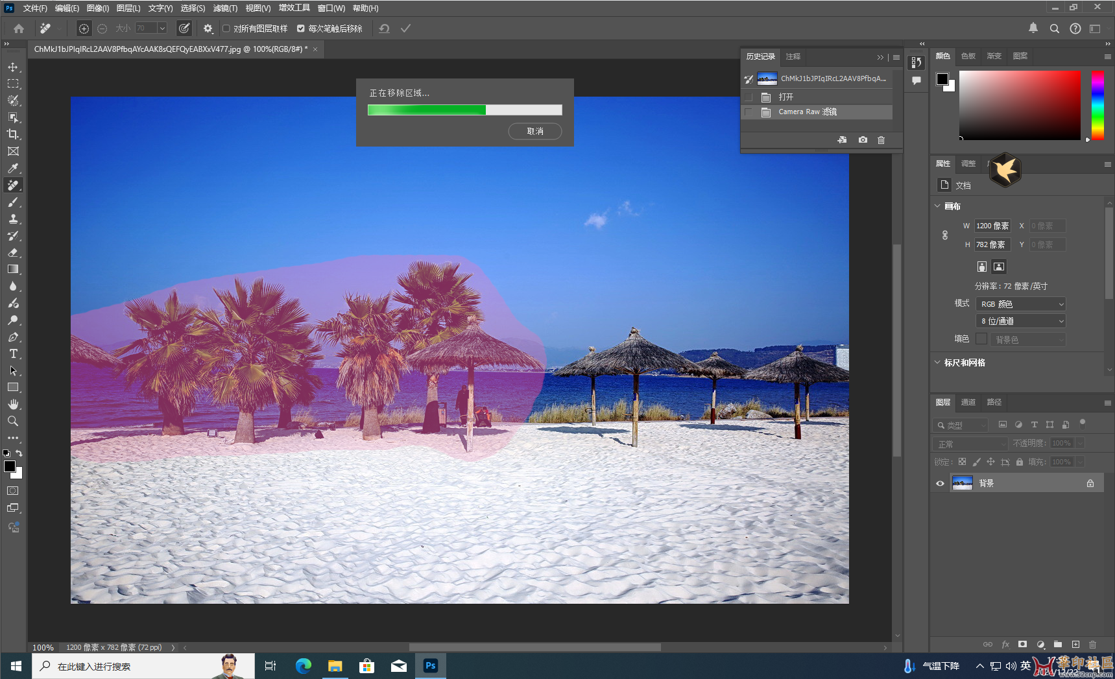Swap foreground and background colors

pyautogui.click(x=19, y=453)
